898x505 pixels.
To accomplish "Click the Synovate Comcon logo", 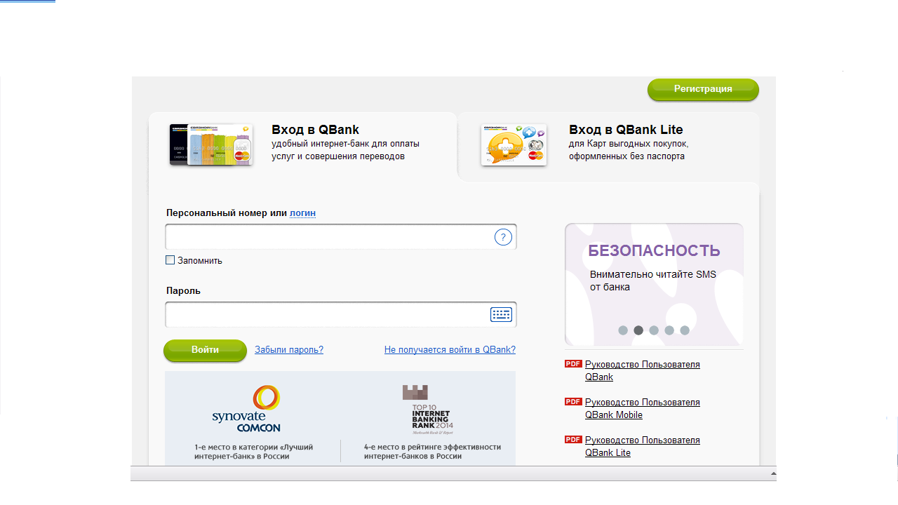I will (246, 409).
